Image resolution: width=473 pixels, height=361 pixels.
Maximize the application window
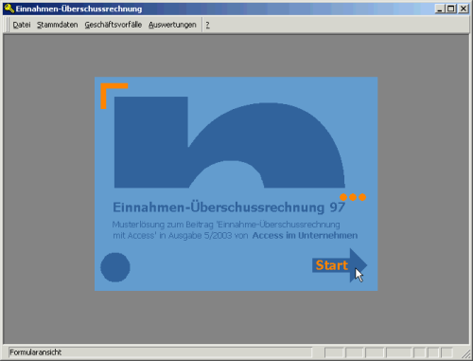pos(451,9)
